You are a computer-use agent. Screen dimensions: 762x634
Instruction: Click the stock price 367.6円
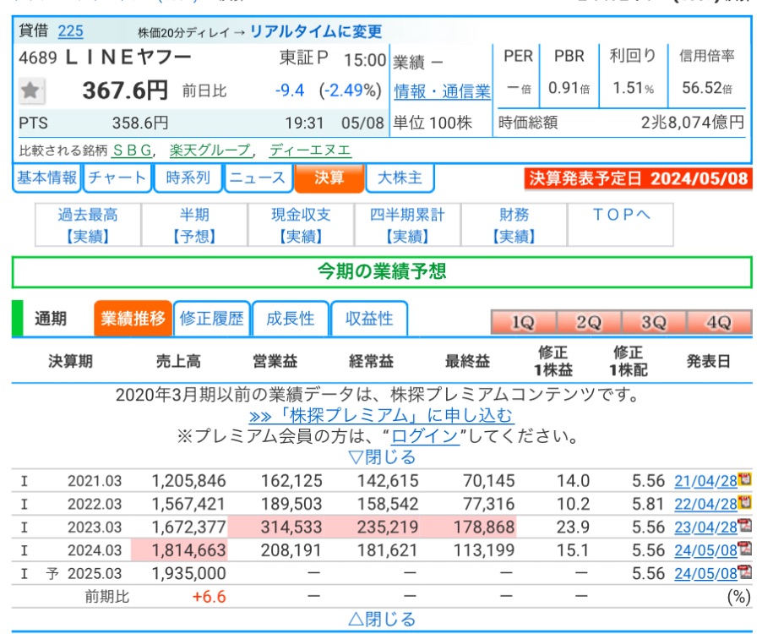coord(125,90)
